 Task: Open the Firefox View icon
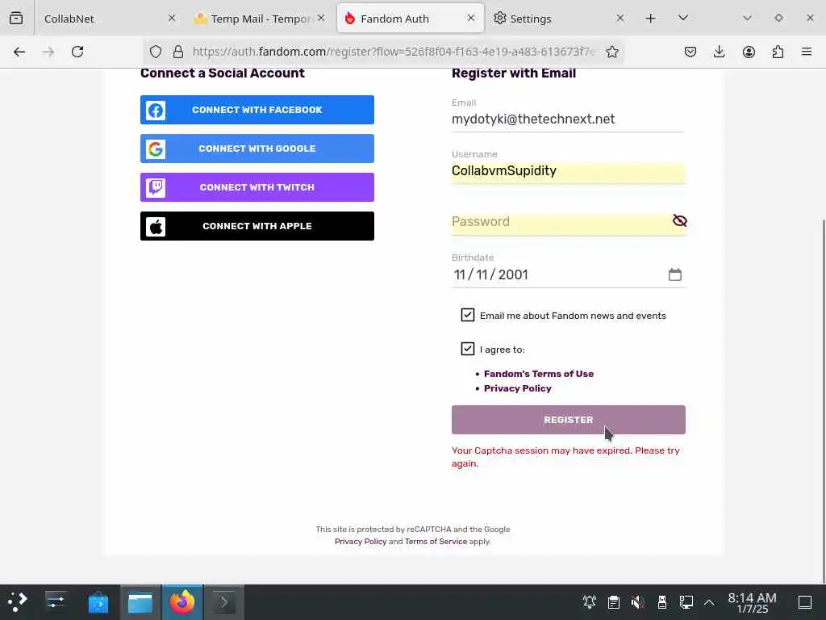click(x=16, y=19)
